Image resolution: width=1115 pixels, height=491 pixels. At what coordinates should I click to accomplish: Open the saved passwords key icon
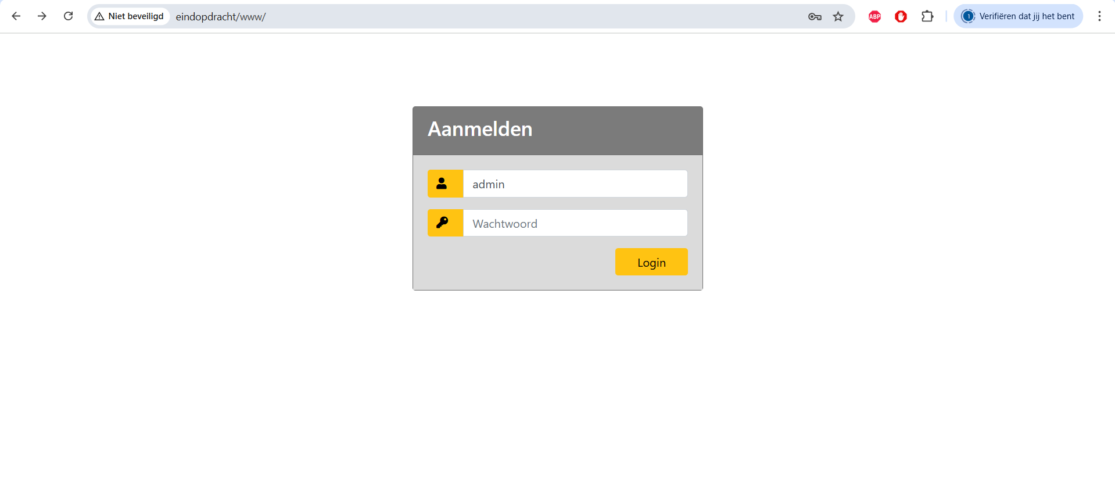815,17
